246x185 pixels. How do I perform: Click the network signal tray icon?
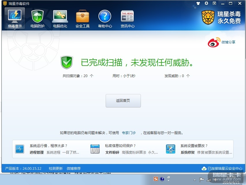point(209,180)
